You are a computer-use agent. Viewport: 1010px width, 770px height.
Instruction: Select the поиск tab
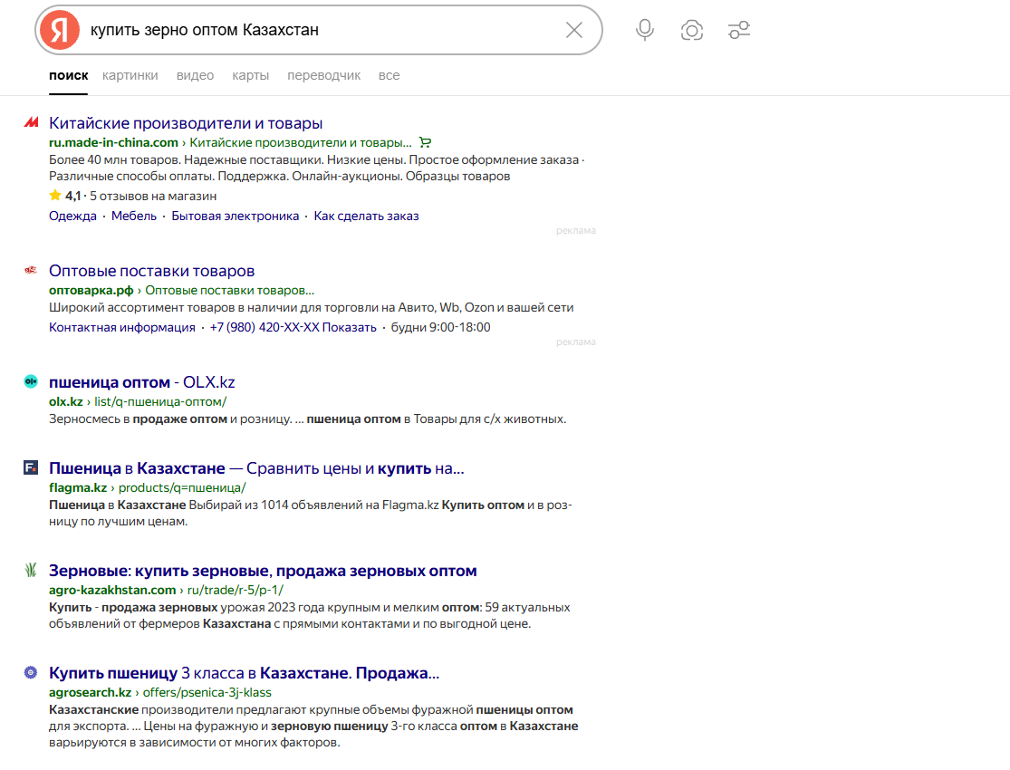[68, 75]
